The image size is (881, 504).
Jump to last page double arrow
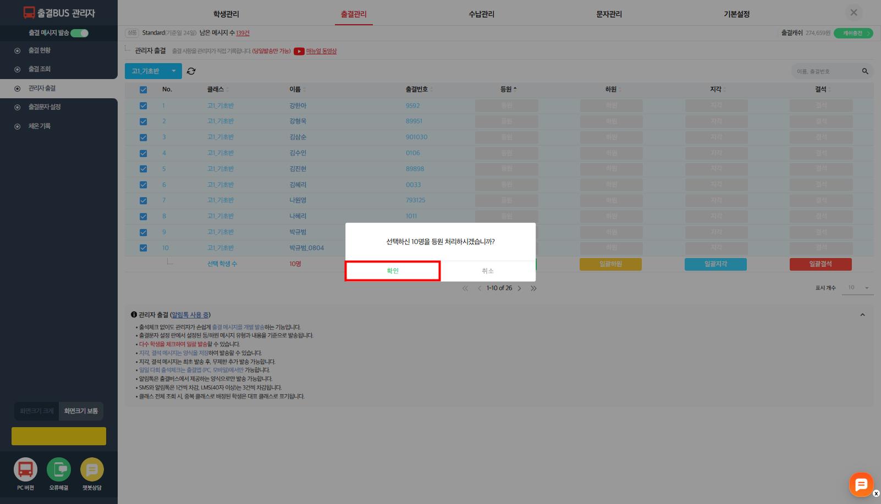click(533, 288)
